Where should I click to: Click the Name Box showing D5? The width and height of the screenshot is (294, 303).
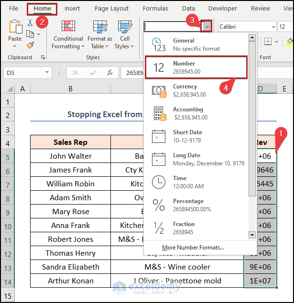tap(28, 73)
